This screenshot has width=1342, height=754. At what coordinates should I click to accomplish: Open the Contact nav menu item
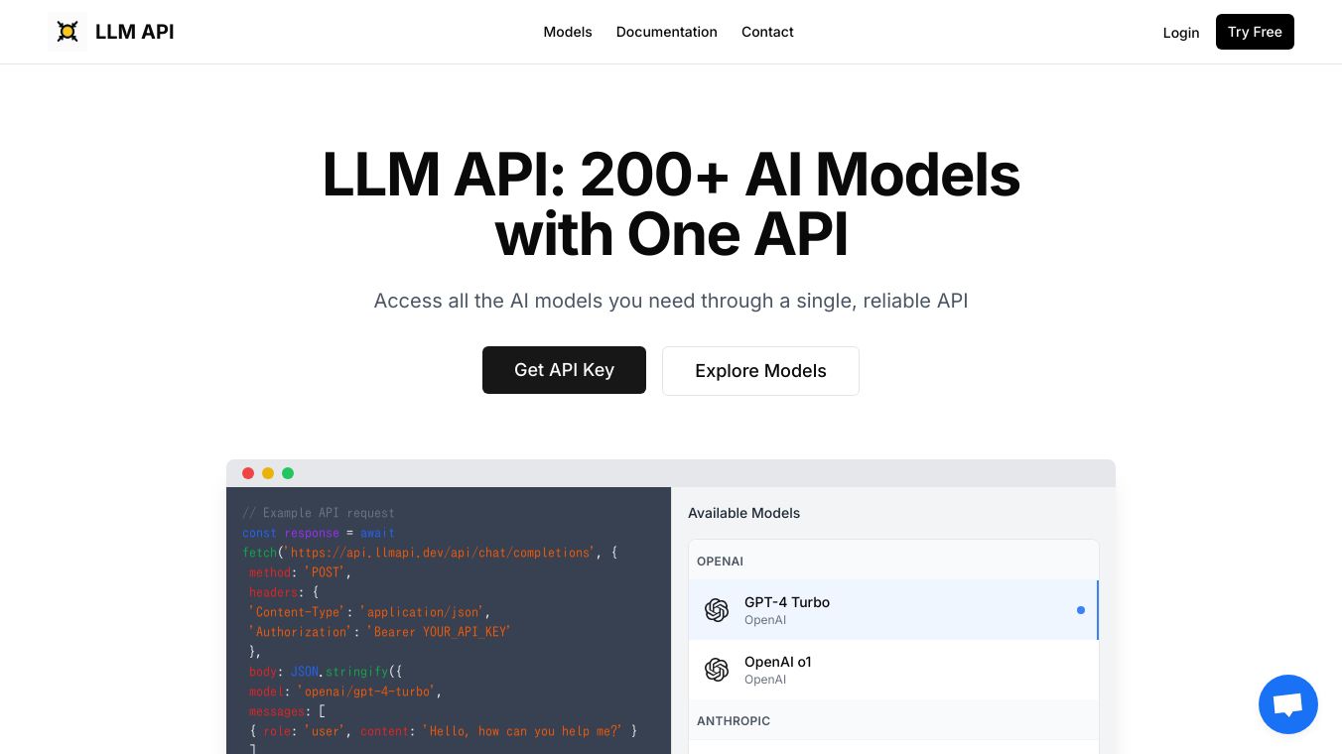[767, 32]
